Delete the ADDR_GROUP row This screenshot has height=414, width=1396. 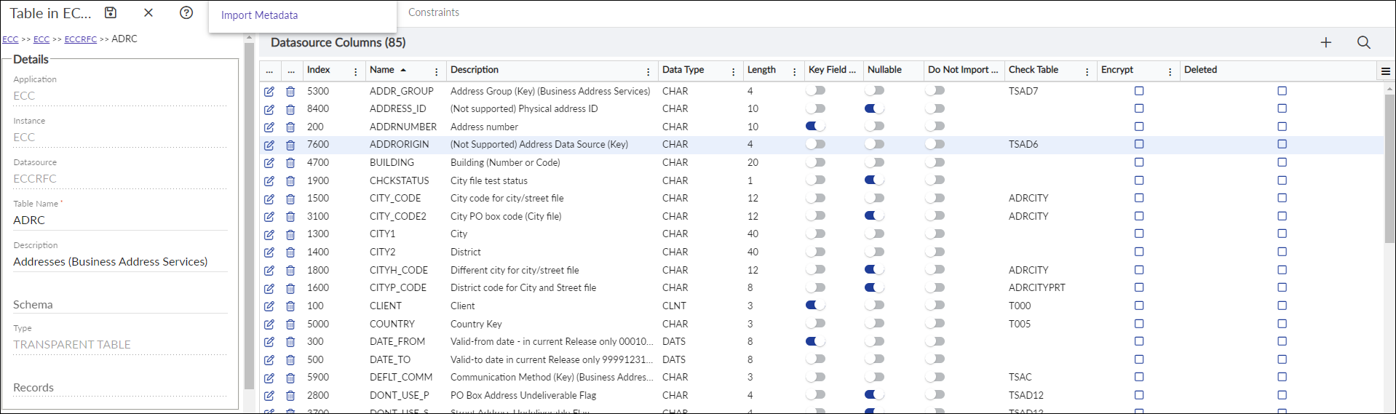[290, 91]
